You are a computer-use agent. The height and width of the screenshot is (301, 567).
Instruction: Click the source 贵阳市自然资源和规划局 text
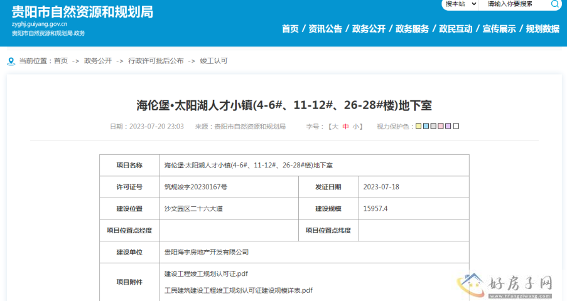point(251,127)
